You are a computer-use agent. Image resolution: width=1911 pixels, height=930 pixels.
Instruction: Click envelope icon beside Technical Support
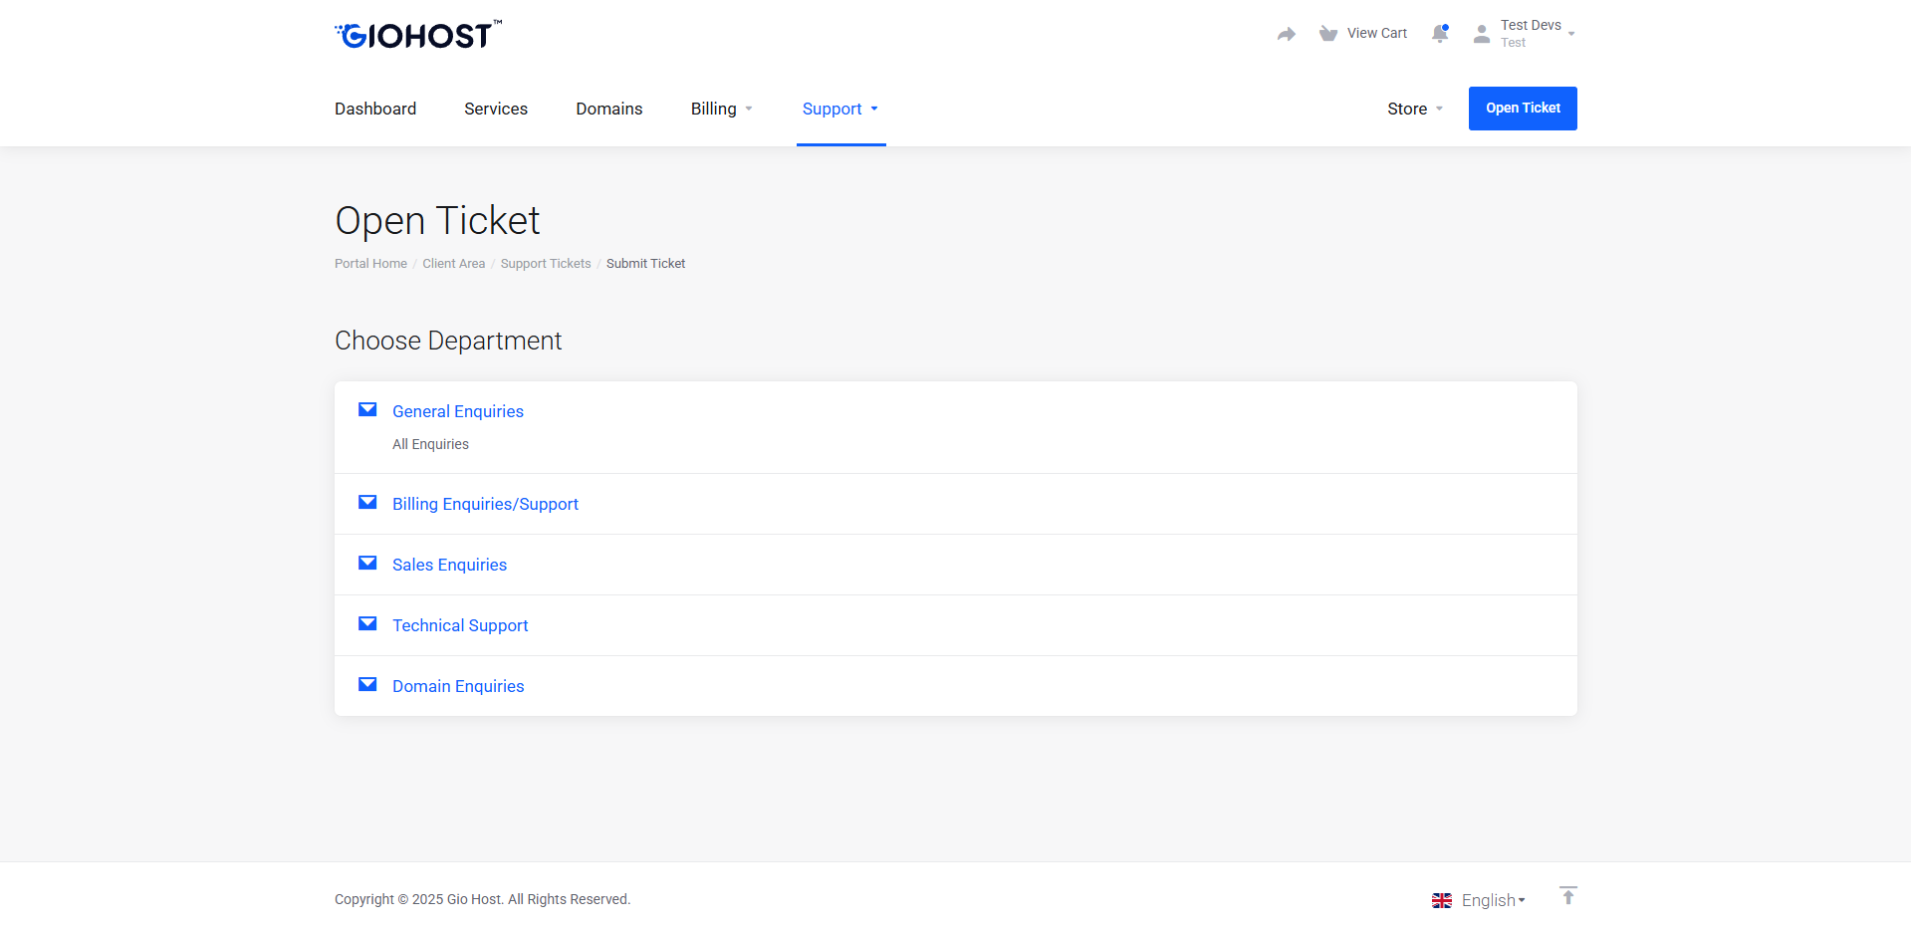point(367,623)
